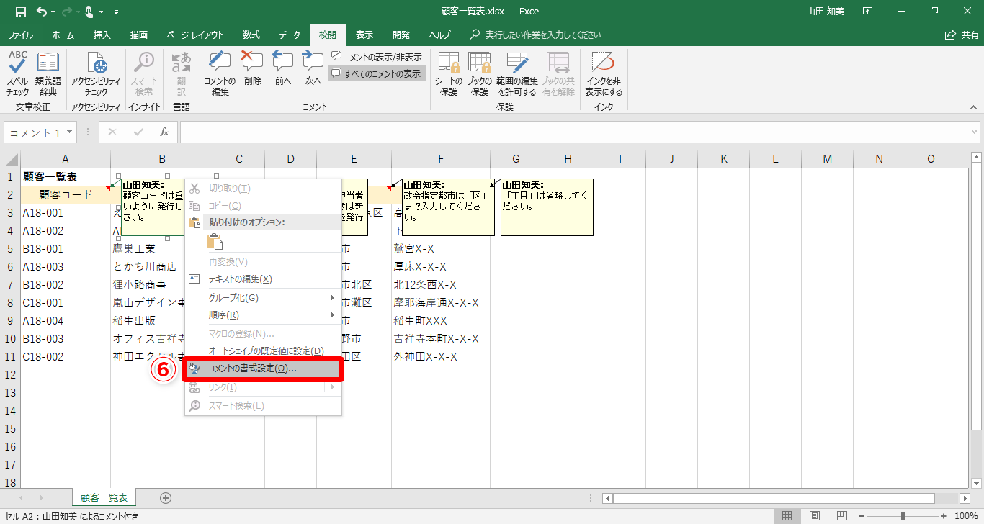Launch the Accessibility Checker
984x524 pixels.
coord(96,74)
